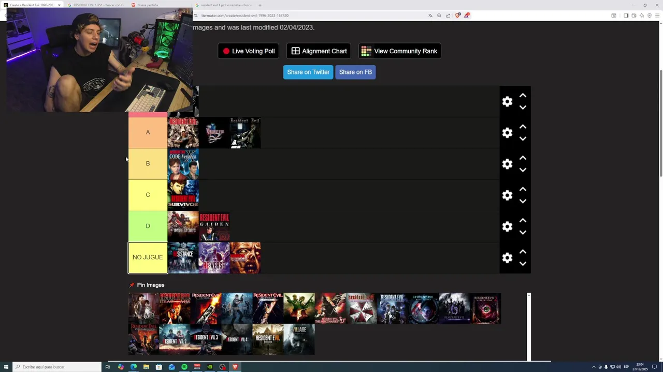Open settings gear for NO JUGUE row
The image size is (663, 372).
coord(507,258)
